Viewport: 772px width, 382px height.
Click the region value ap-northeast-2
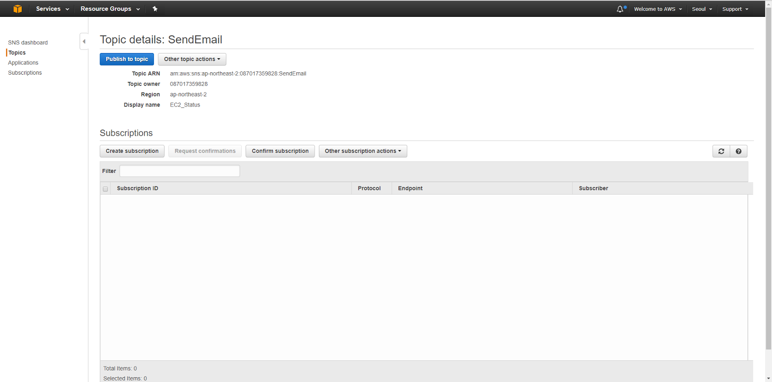point(188,94)
